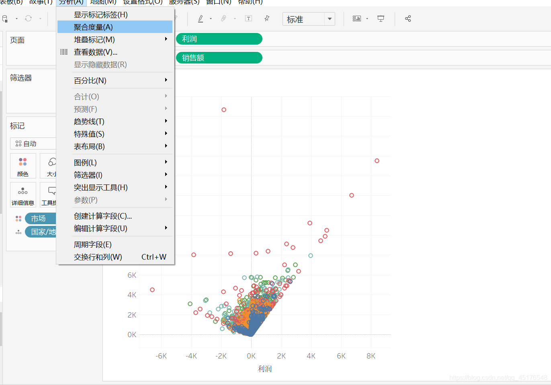Open the Tooltip (工具提示) marks card button

click(48, 195)
